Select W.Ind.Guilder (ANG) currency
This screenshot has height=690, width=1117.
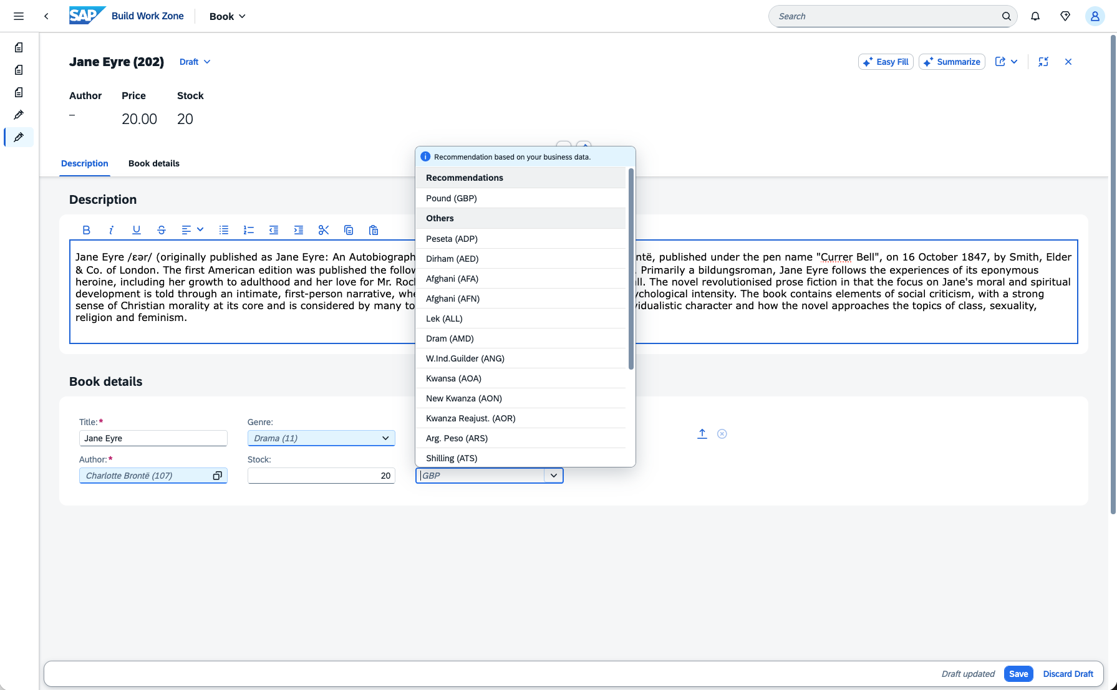pos(521,358)
